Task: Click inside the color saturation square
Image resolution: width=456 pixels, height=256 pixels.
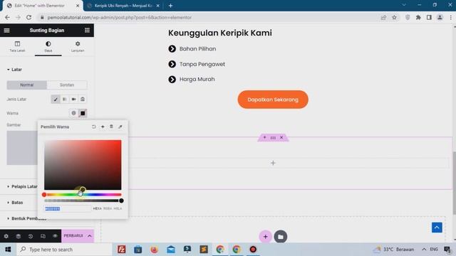Action: pyautogui.click(x=83, y=165)
